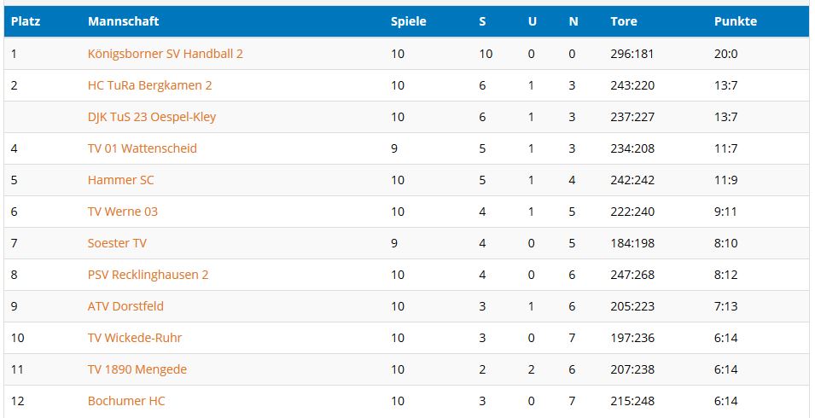Open TV 01 Wattenscheid team link

(x=142, y=148)
